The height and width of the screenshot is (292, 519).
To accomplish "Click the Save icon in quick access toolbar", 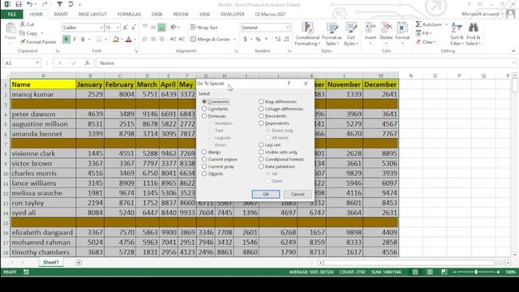I will tap(18, 4).
